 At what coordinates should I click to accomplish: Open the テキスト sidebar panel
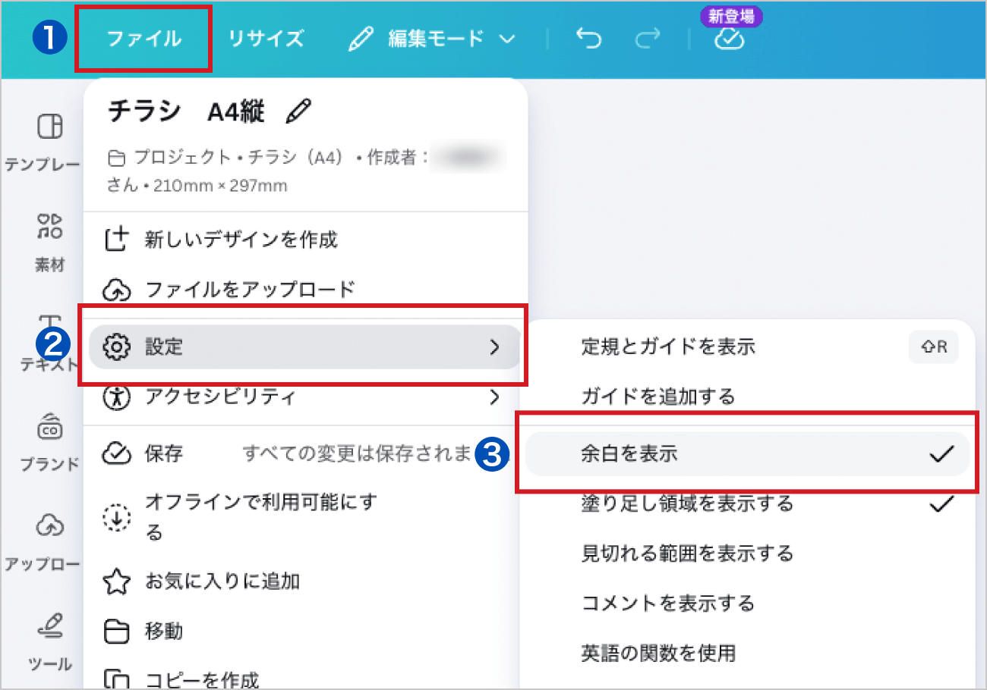[49, 343]
